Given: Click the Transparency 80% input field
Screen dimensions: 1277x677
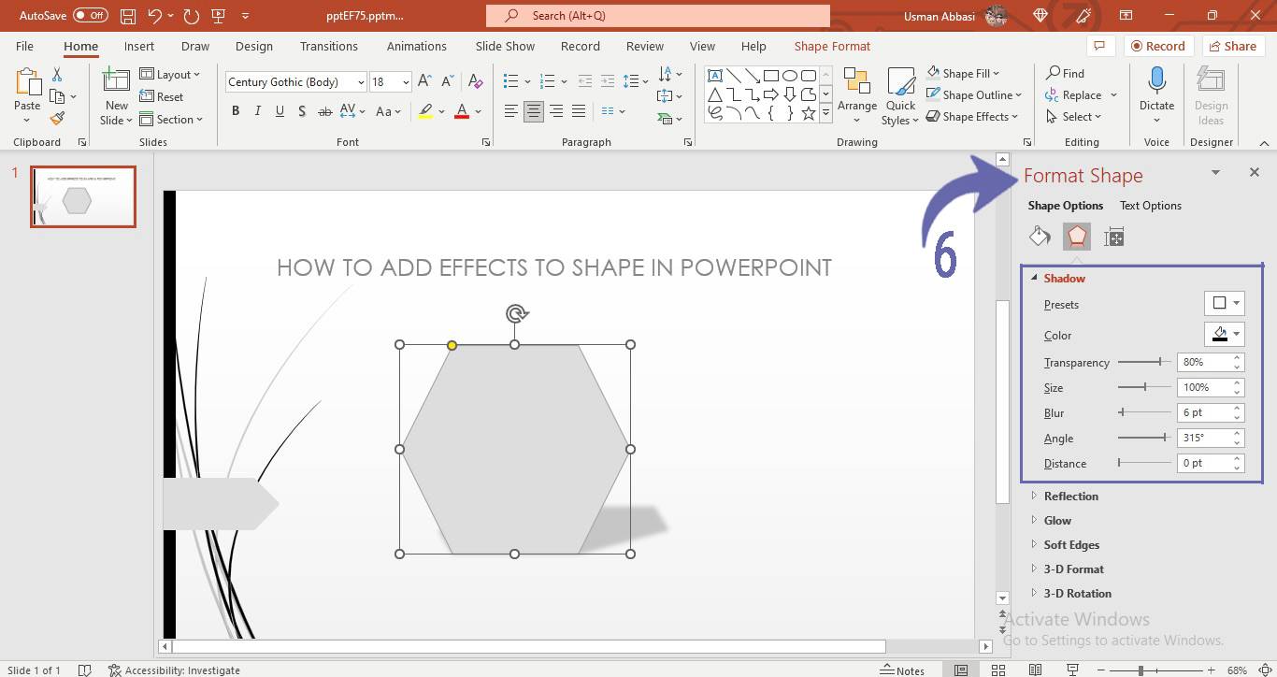Looking at the screenshot, I should tap(1204, 362).
